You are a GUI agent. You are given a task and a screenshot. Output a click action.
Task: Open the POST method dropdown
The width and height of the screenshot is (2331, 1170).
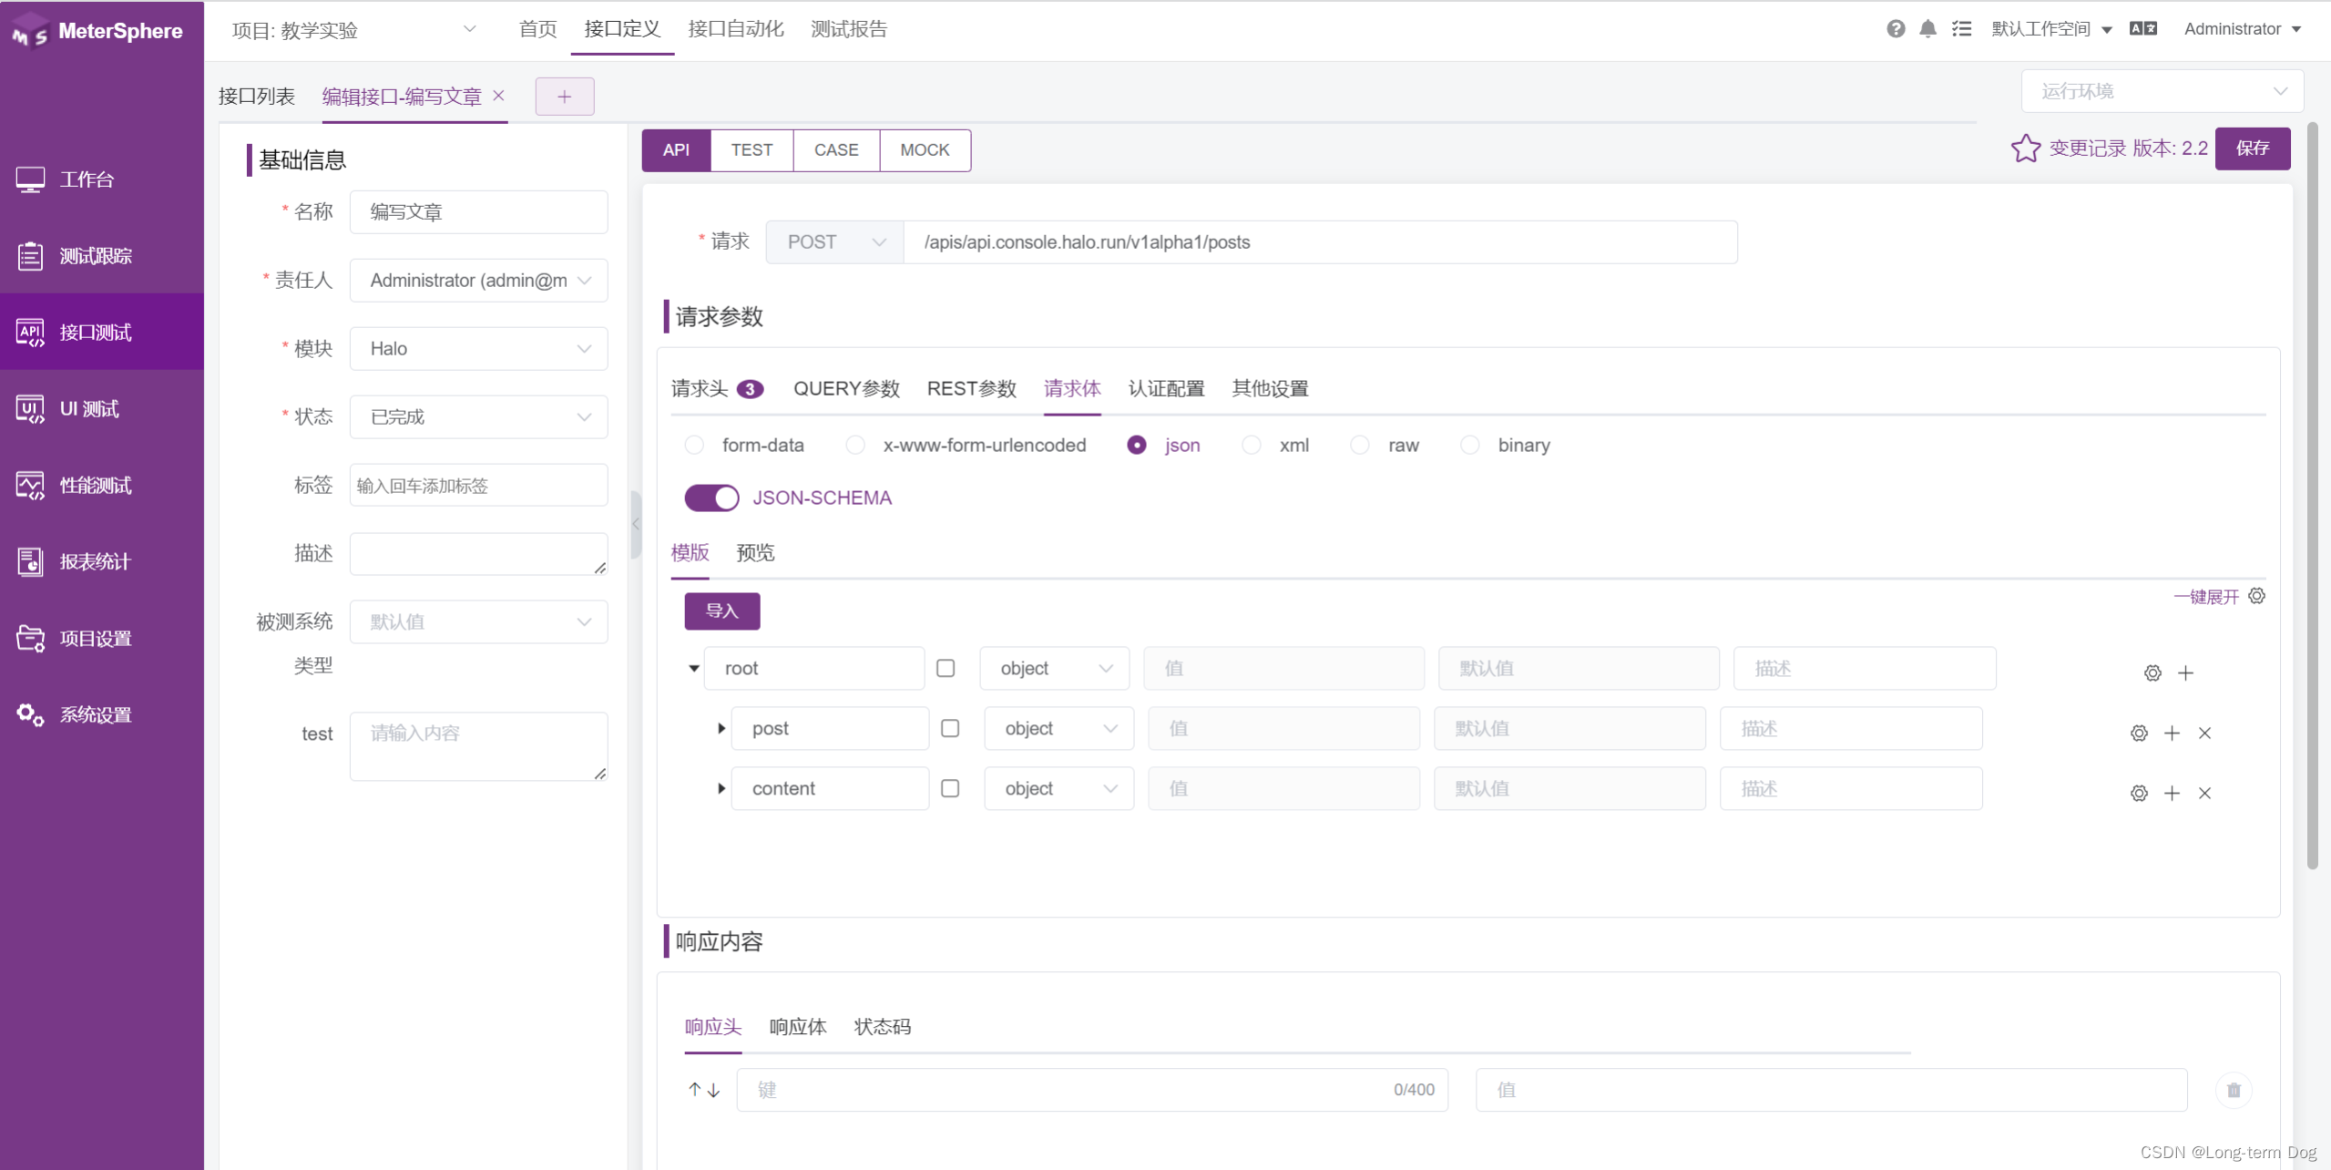833,242
